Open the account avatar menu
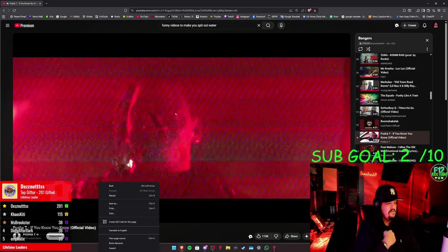448x252 pixels. [x=436, y=25]
